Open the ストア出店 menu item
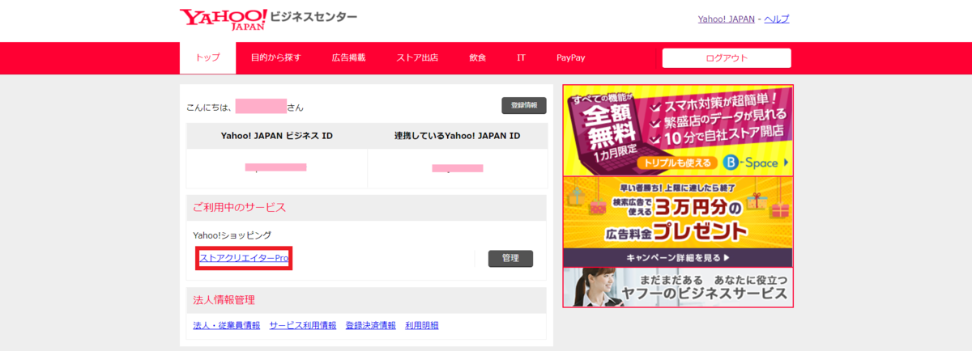The height and width of the screenshot is (351, 972). [x=417, y=58]
